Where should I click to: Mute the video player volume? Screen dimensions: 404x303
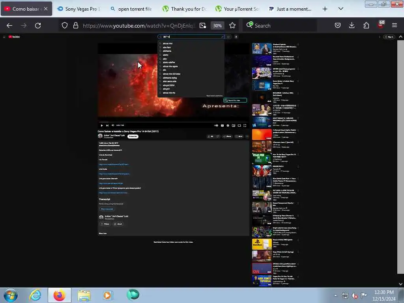coord(113,125)
